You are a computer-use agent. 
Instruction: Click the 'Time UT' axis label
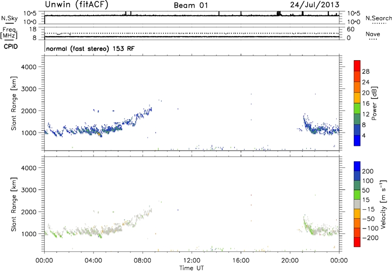pos(192,268)
